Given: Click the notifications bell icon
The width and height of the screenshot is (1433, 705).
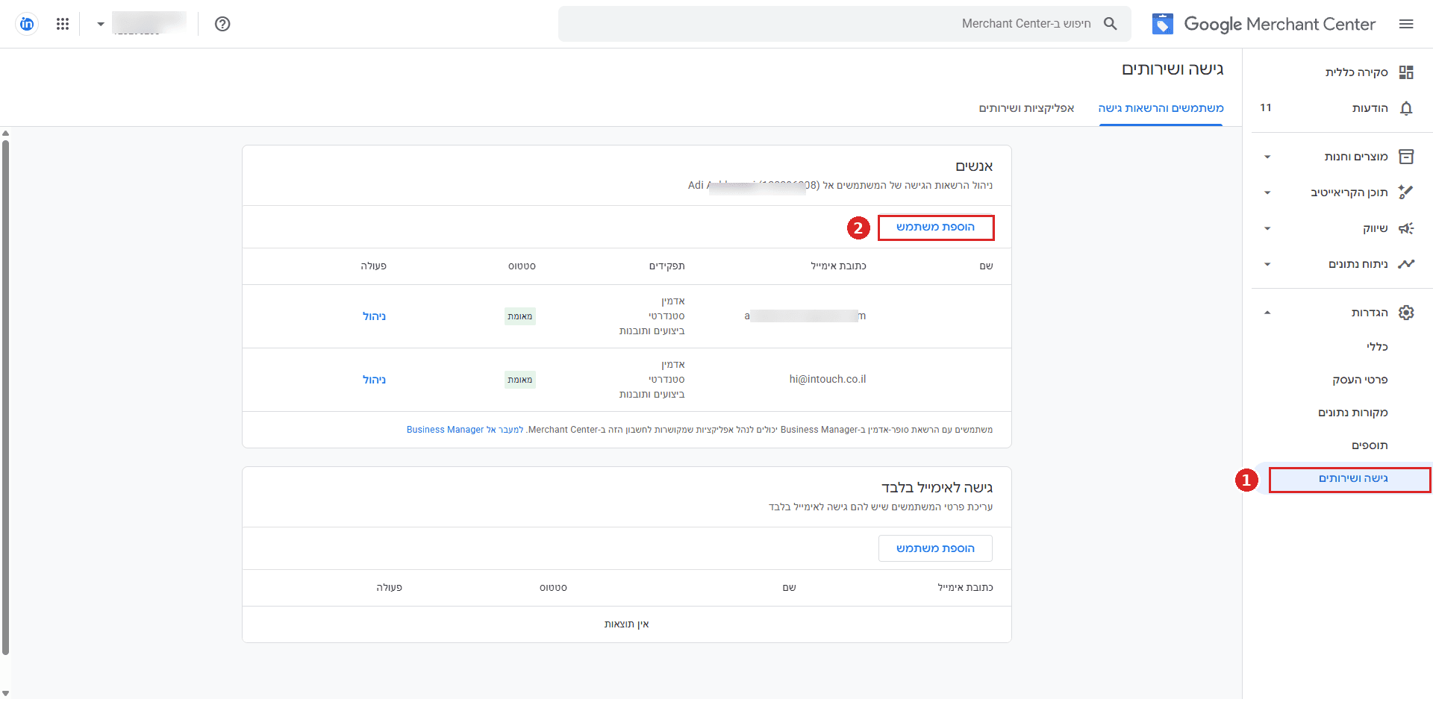Looking at the screenshot, I should 1406,108.
